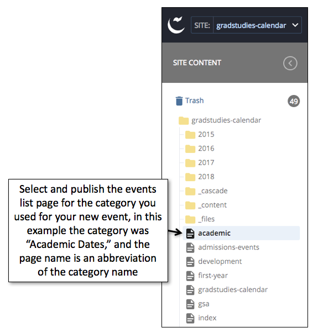This screenshot has height=333, width=318.
Task: Expand the 2016 folder
Action: point(200,149)
